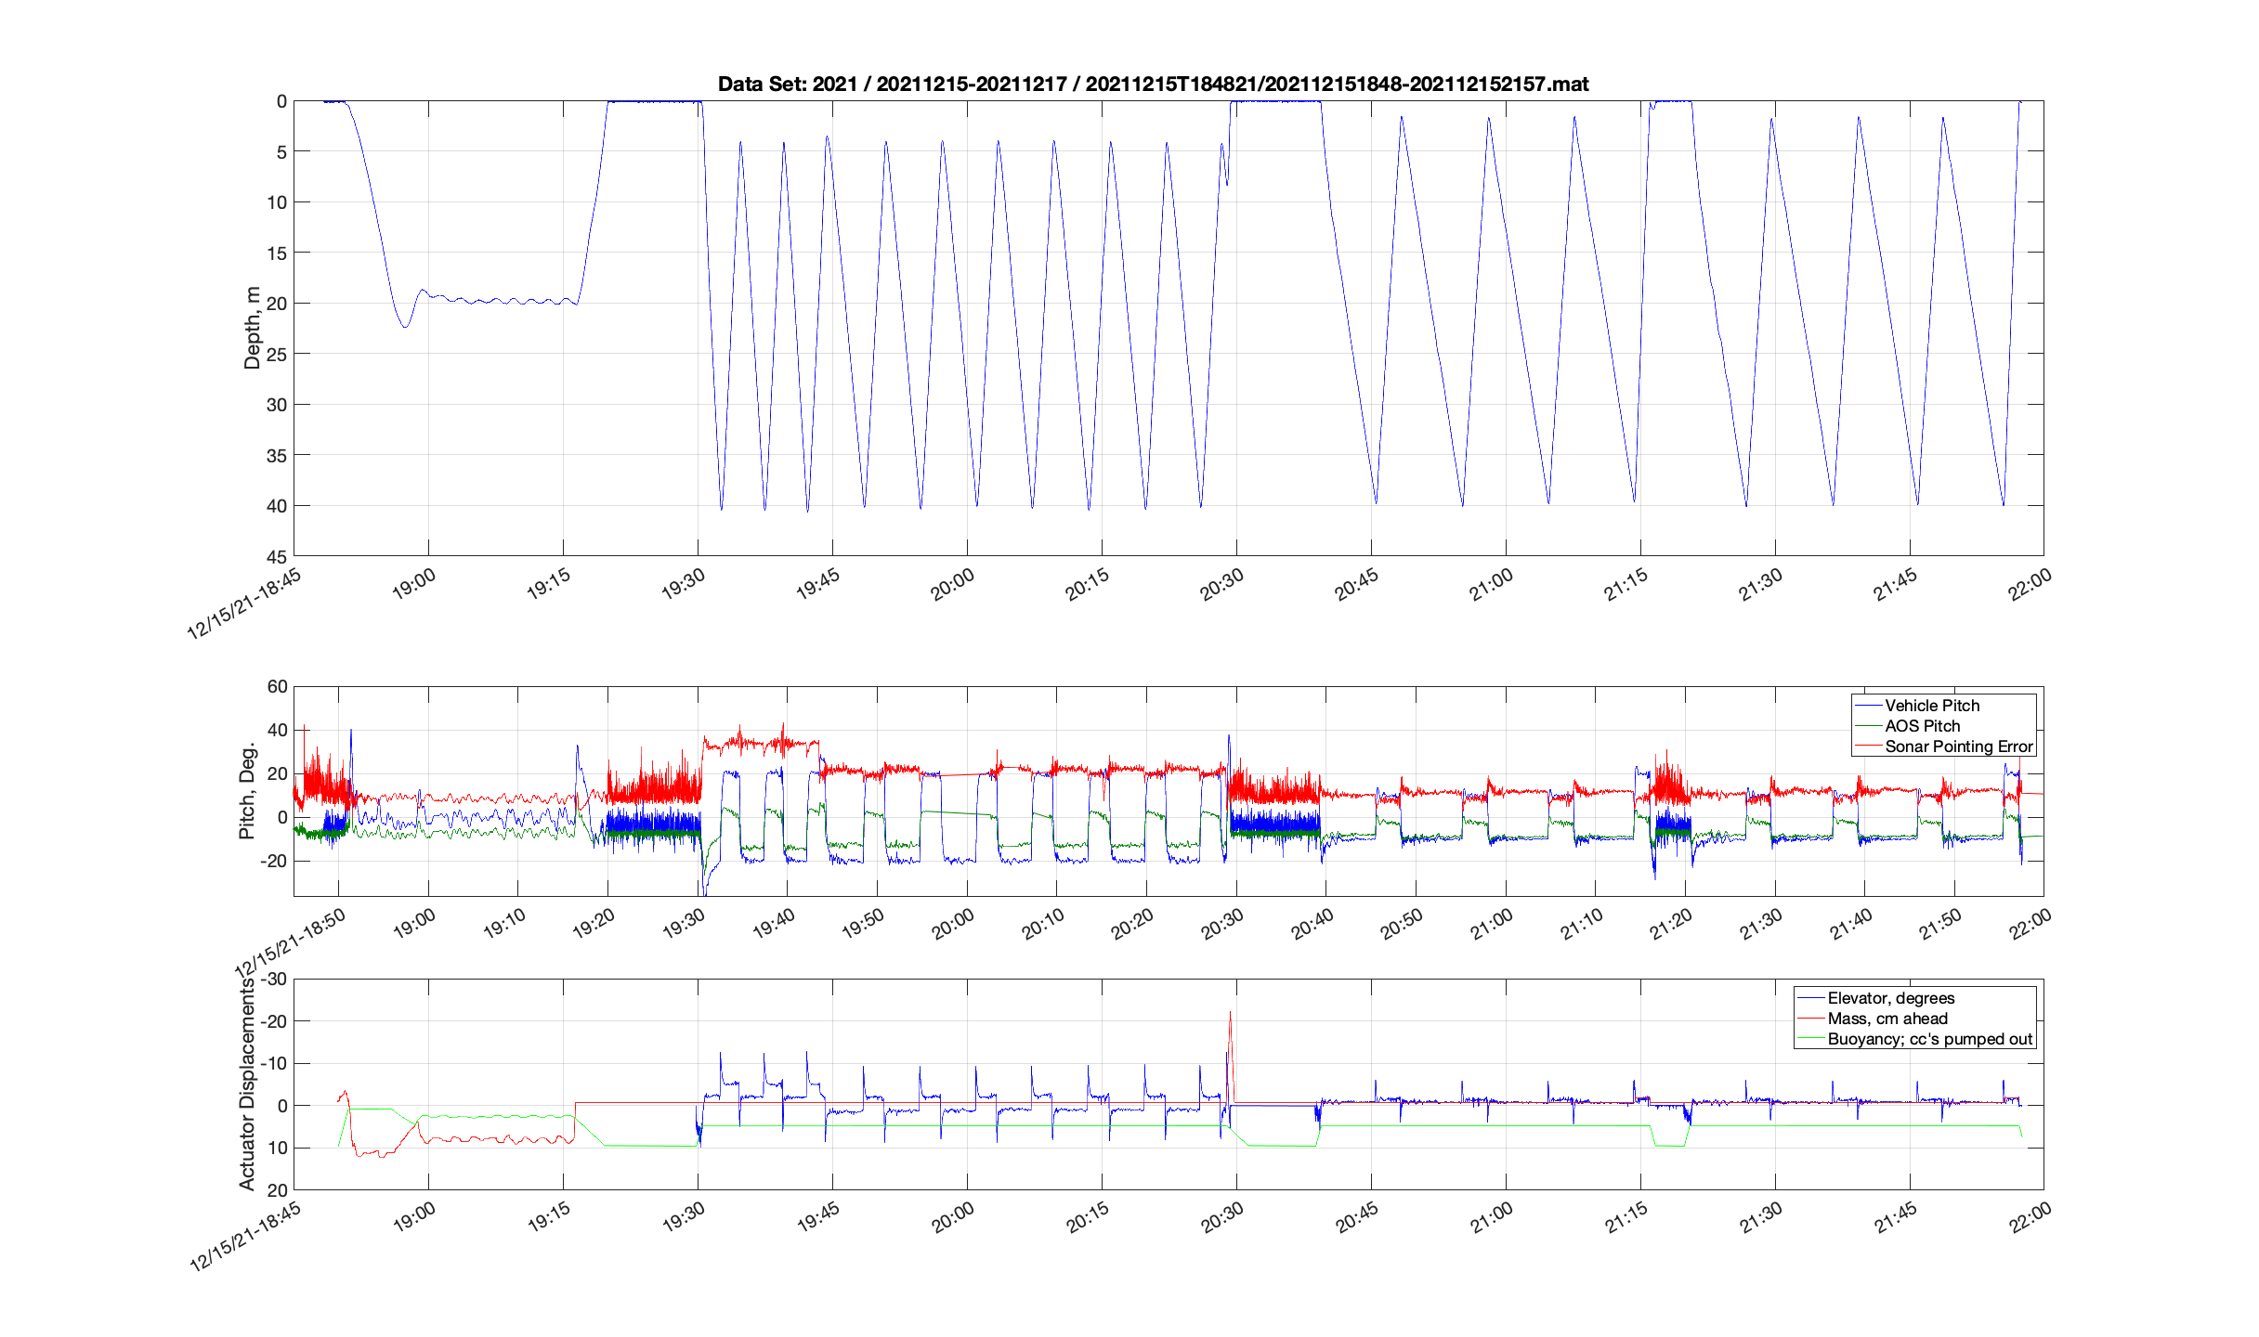Click the 19:15 tick on actuator plot
This screenshot has height=1337, width=2259.
tap(549, 1217)
